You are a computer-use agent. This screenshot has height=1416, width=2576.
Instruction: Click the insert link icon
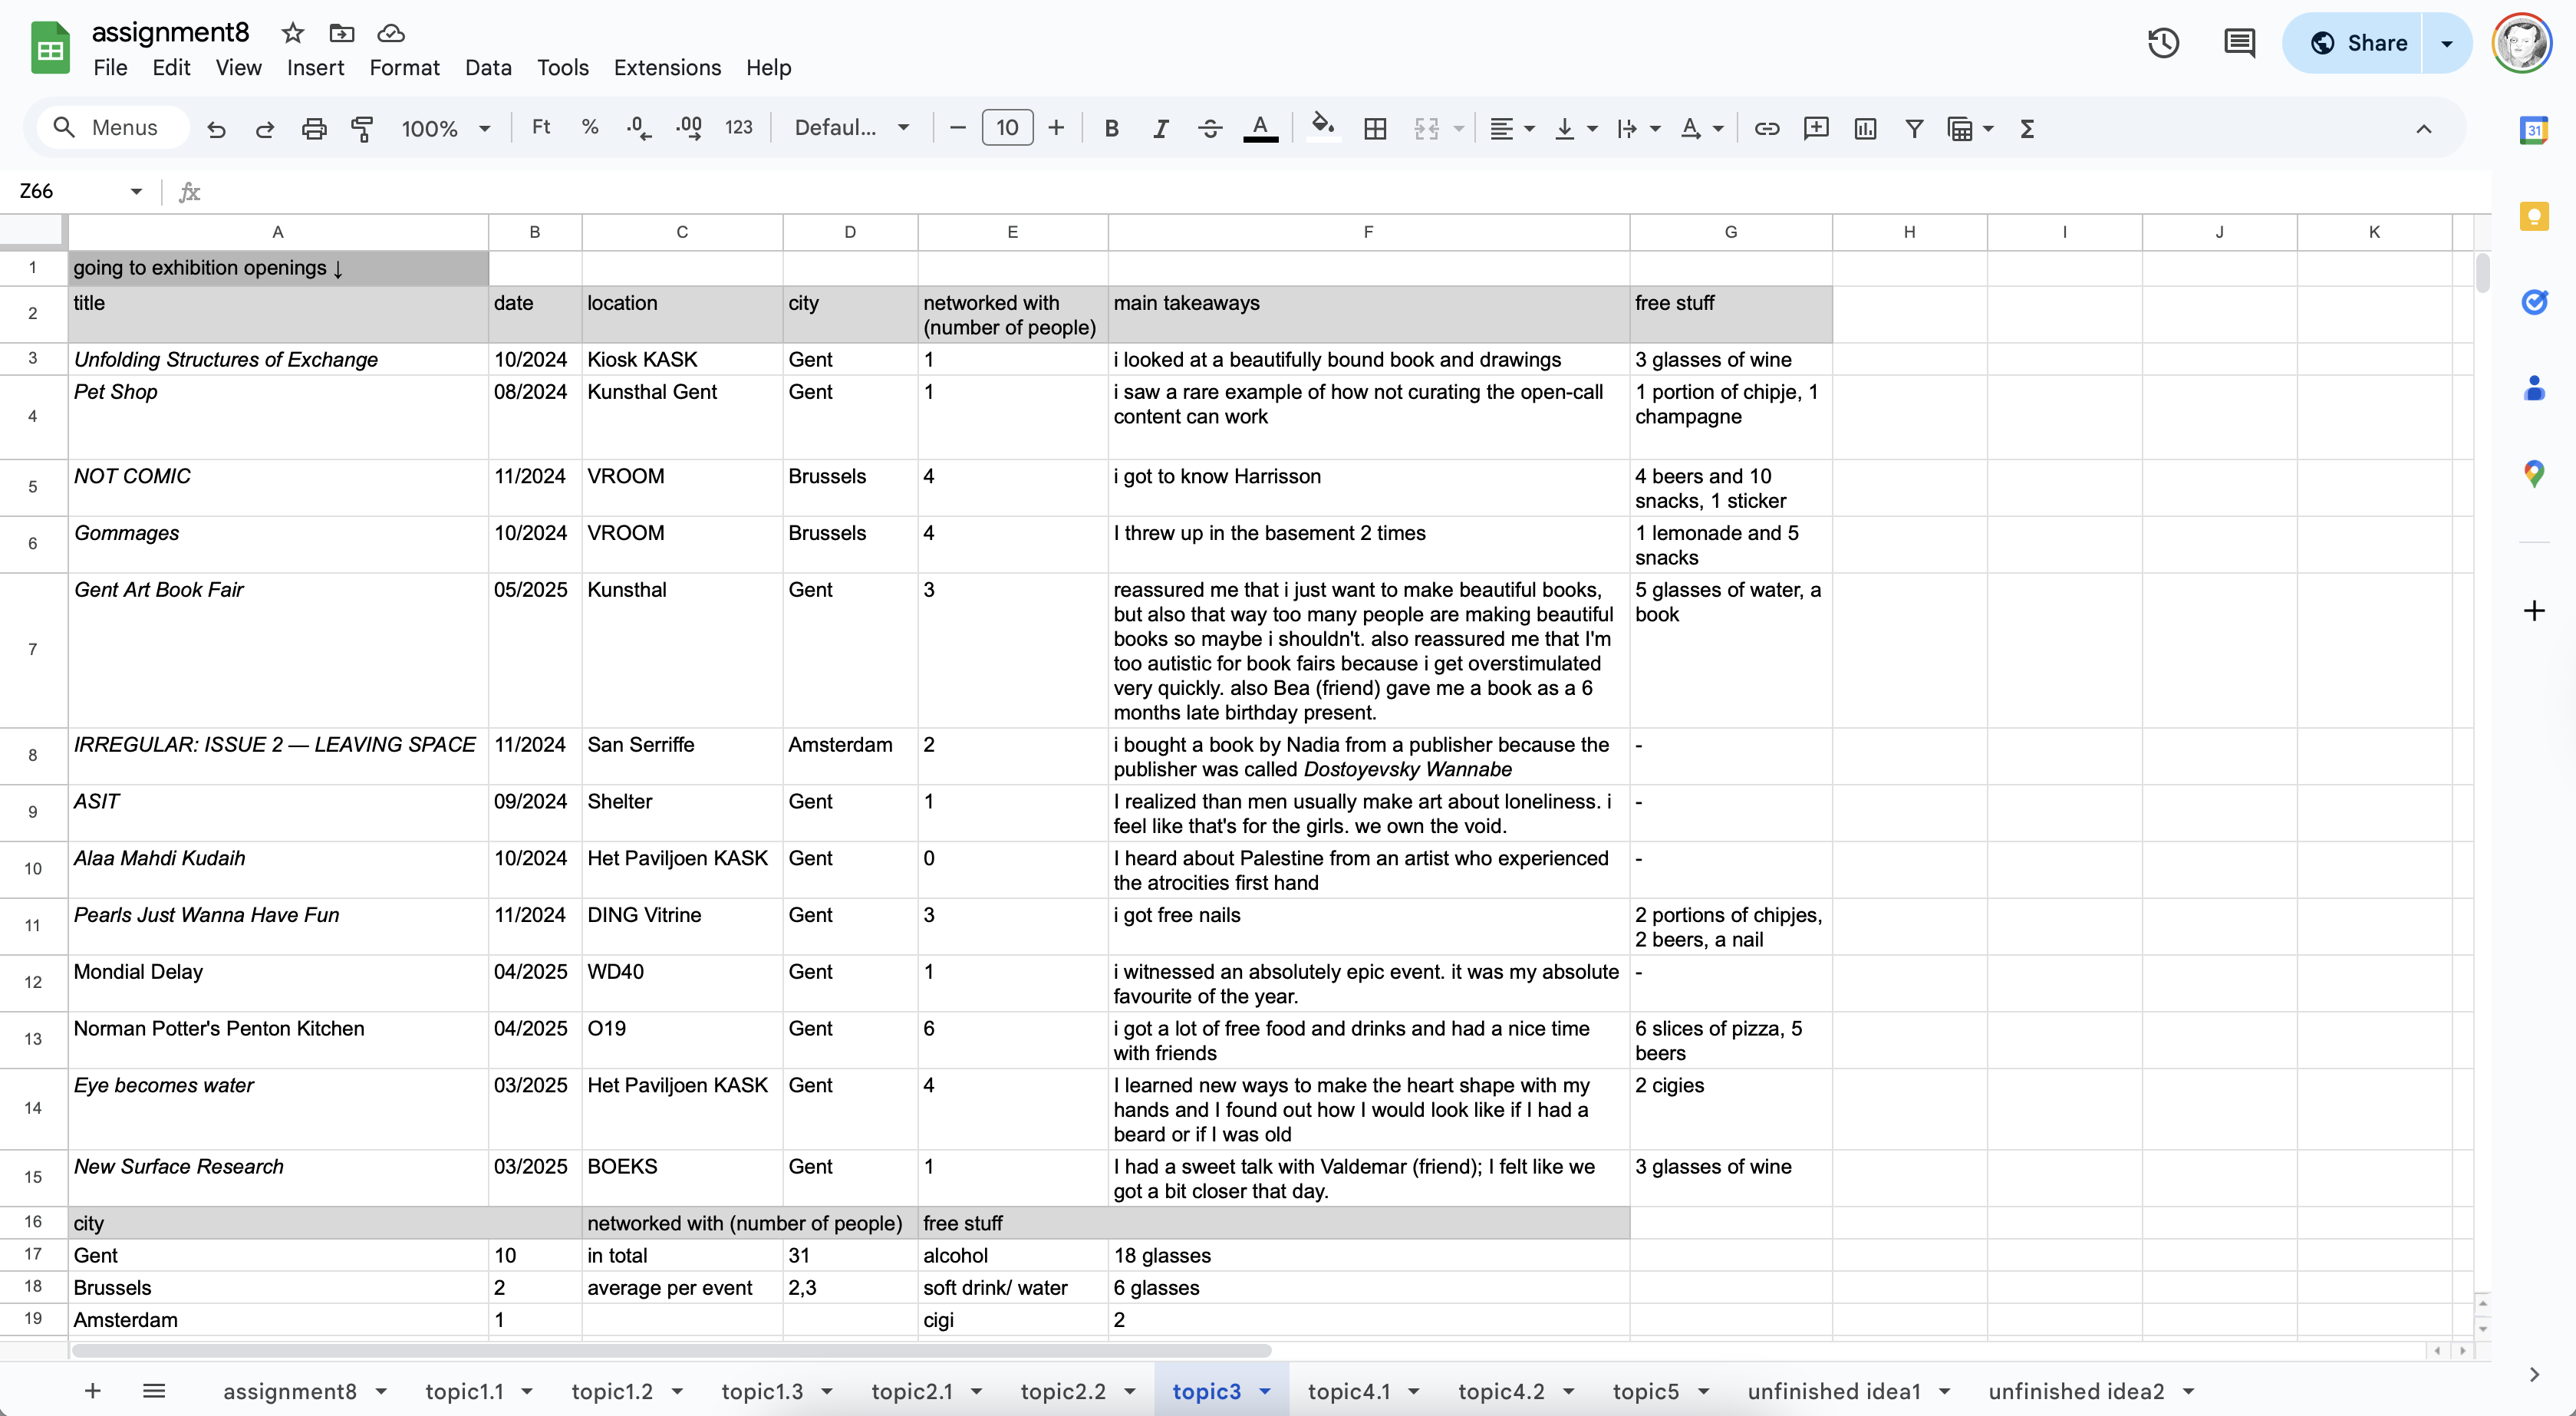click(x=1767, y=128)
